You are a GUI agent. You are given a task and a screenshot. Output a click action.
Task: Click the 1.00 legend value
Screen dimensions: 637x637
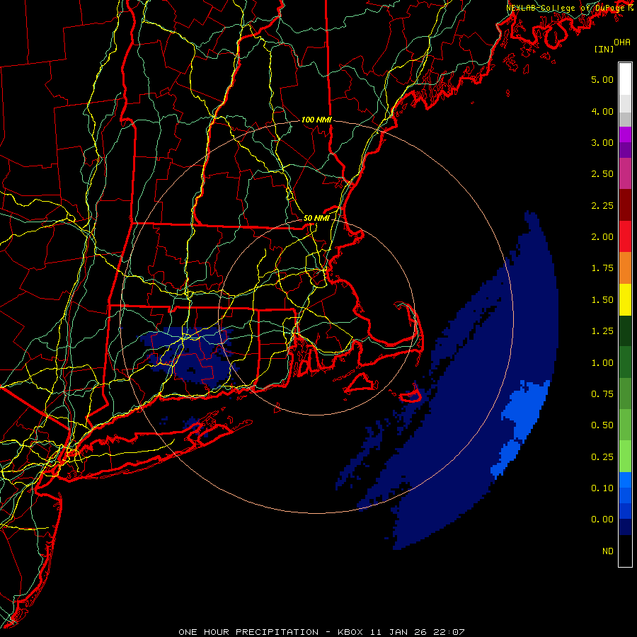point(602,363)
